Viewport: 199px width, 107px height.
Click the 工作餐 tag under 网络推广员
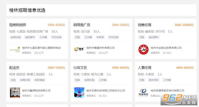pyautogui.click(x=88, y=37)
